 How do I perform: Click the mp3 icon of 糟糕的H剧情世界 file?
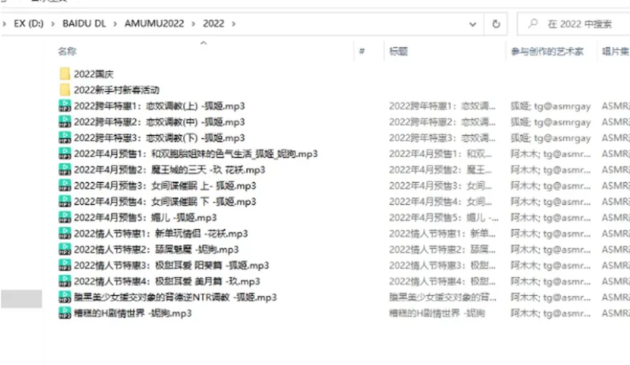pos(65,313)
